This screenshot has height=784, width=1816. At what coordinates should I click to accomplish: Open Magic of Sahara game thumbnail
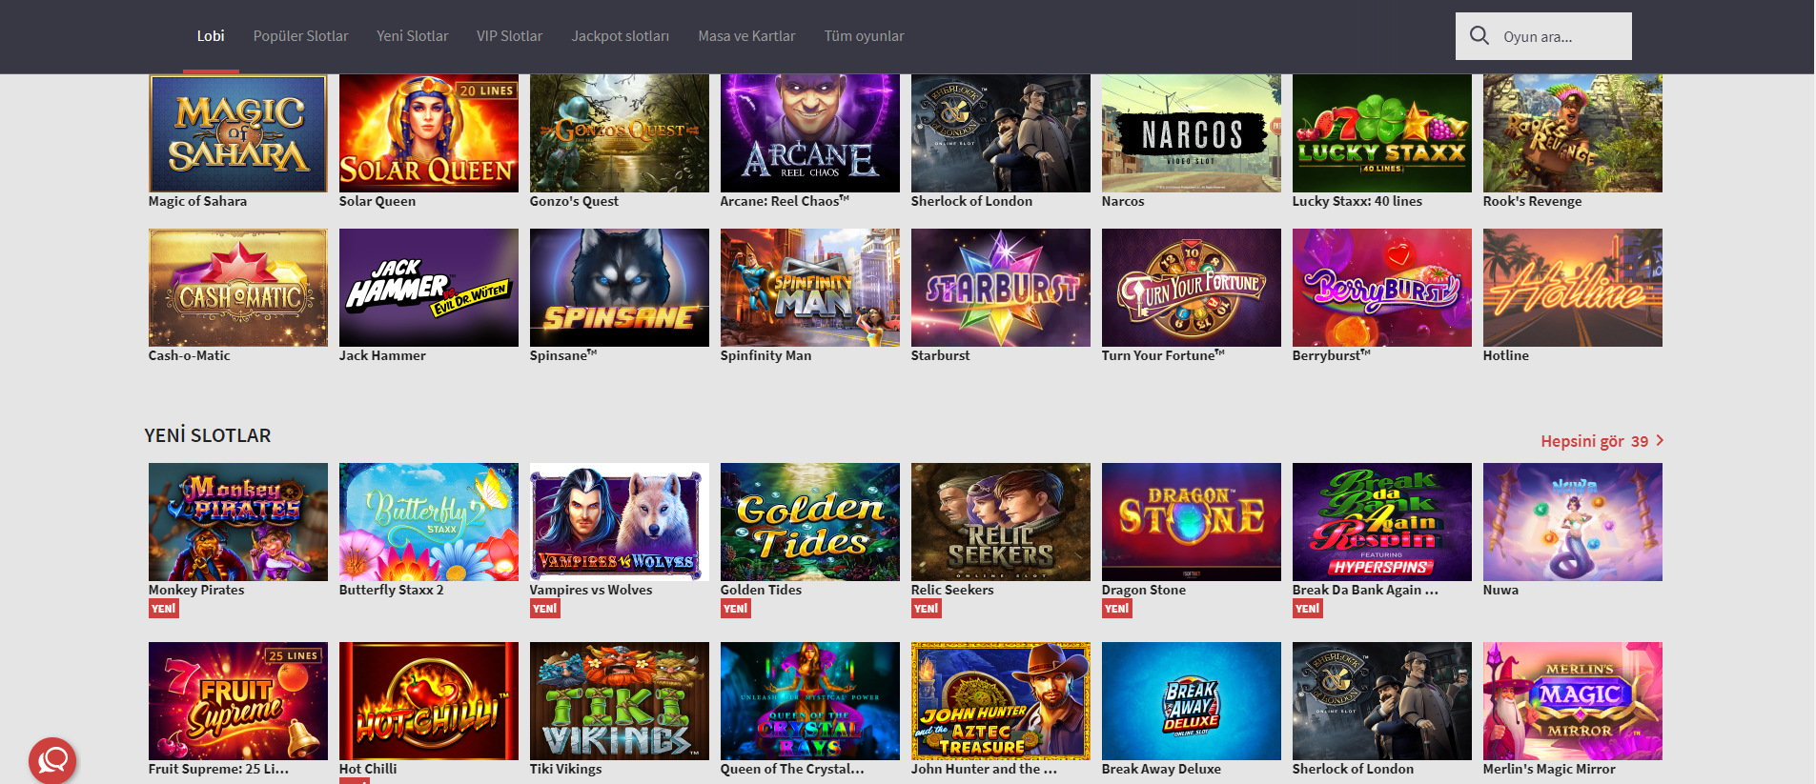coord(238,133)
